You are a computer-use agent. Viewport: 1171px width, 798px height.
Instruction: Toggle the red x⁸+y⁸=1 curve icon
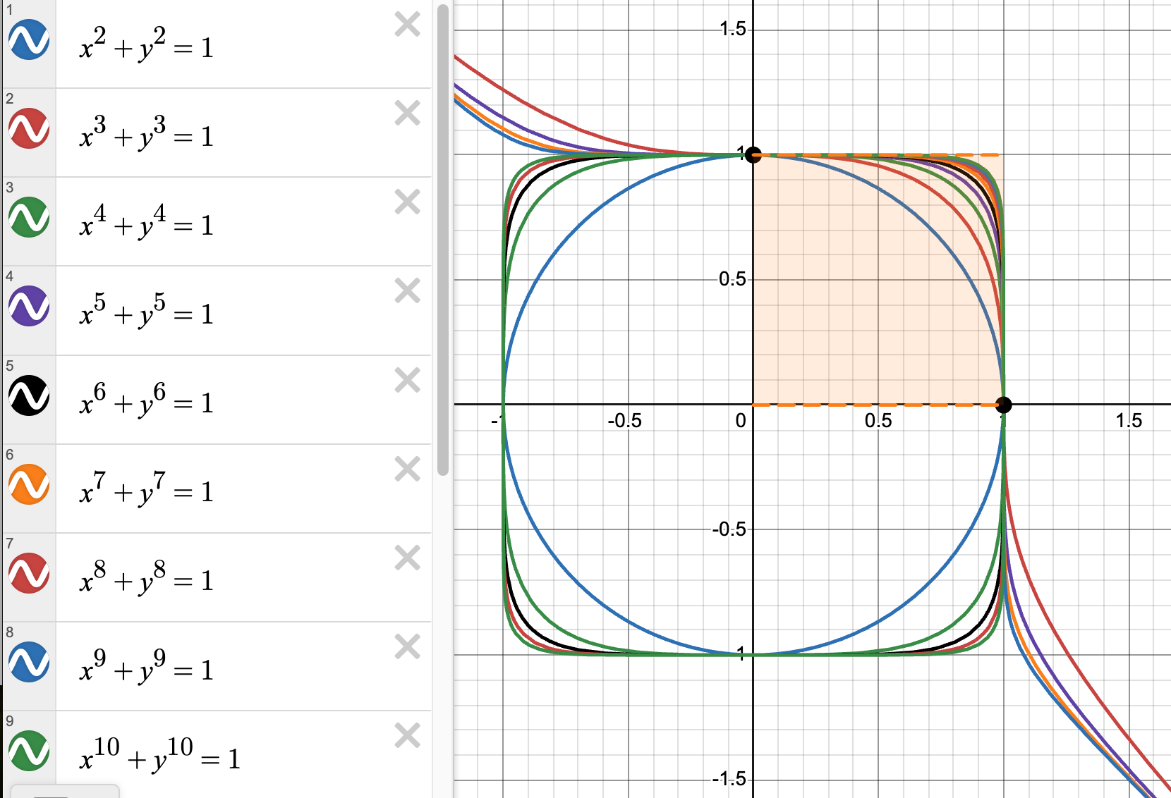click(29, 573)
